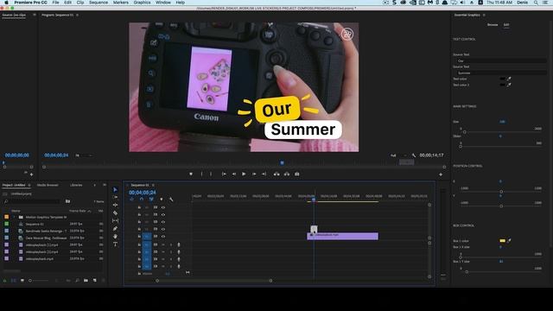This screenshot has width=553, height=311.
Task: Open the Sequence menu
Action: tap(99, 3)
